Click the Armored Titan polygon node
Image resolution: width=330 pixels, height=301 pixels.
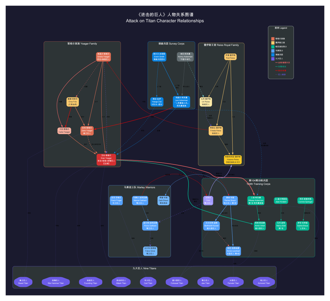click(264, 282)
